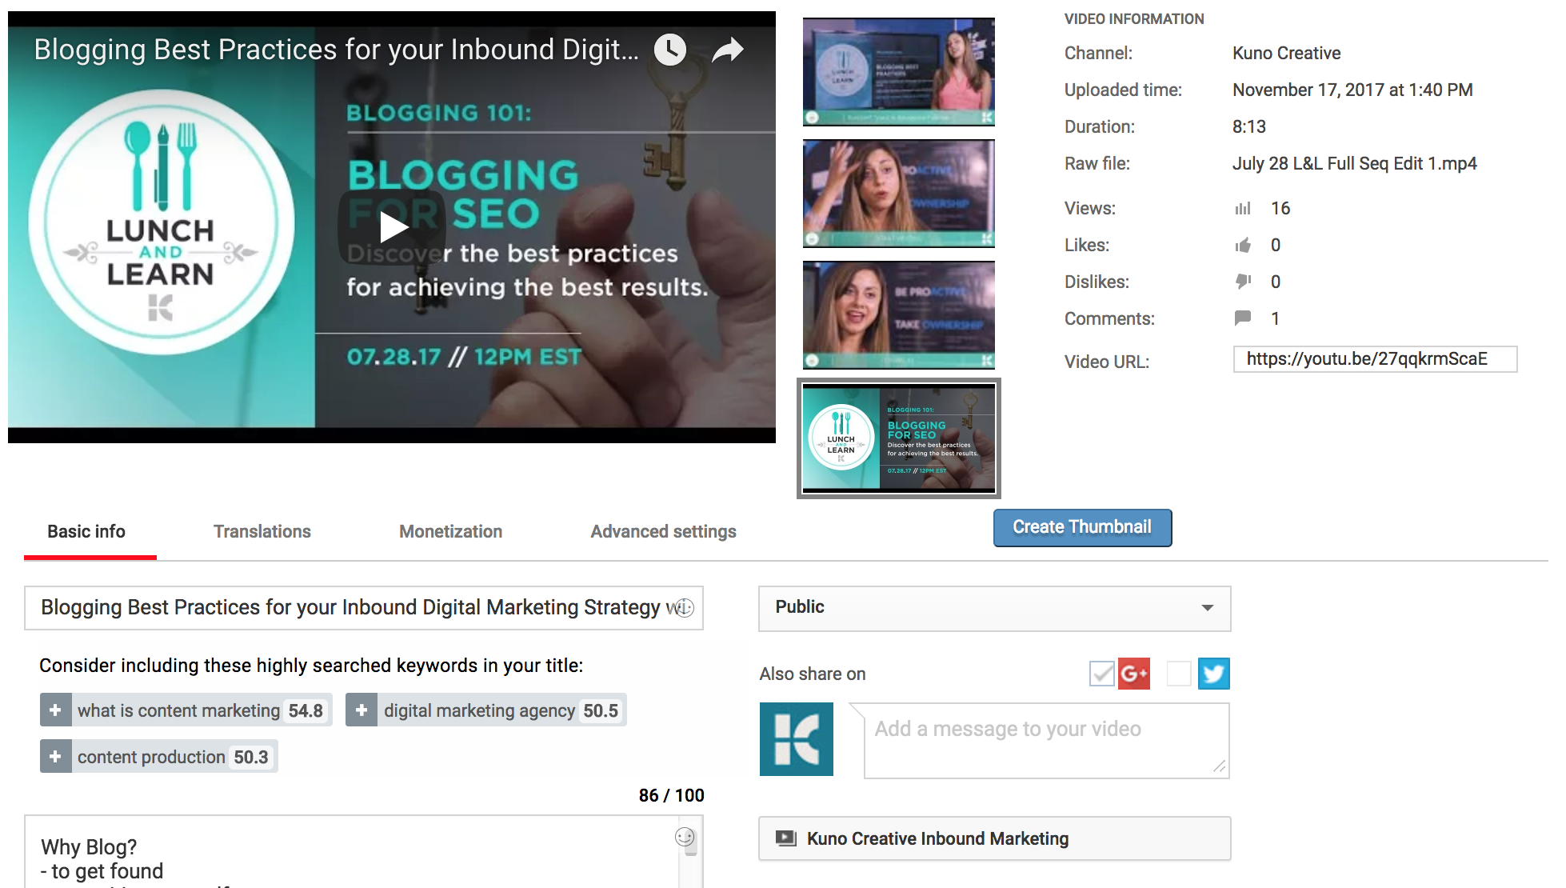Click the Create Thumbnail button
1566x888 pixels.
tap(1082, 527)
